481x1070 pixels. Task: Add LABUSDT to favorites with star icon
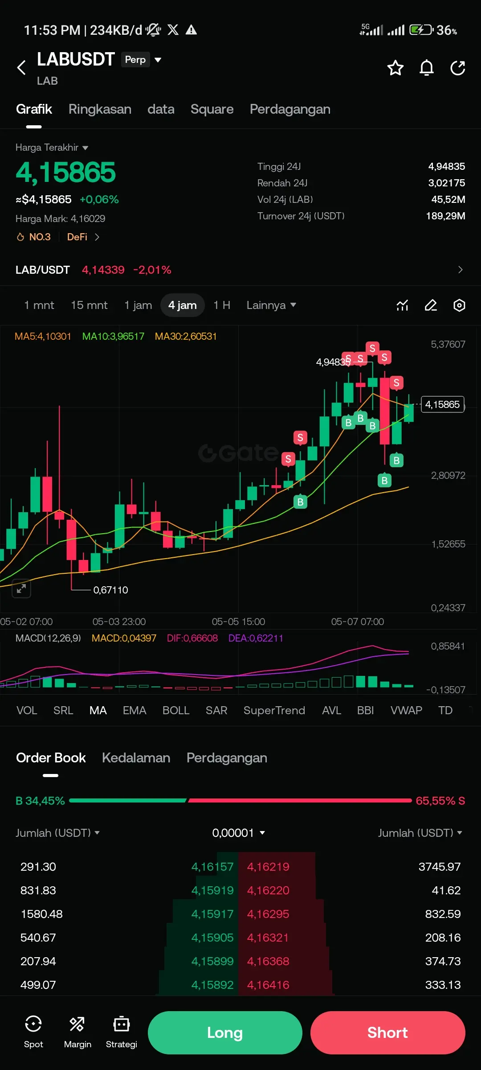[395, 68]
